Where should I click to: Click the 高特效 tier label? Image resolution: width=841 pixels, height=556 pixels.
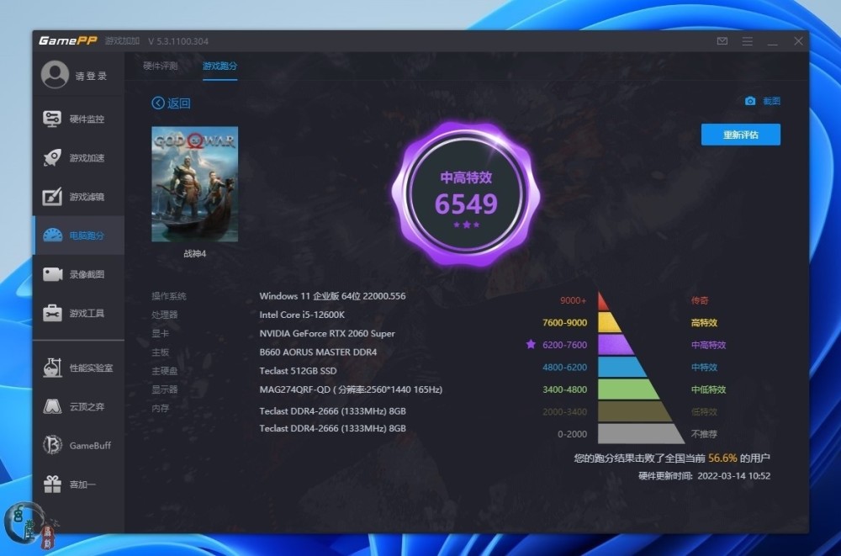(x=704, y=322)
